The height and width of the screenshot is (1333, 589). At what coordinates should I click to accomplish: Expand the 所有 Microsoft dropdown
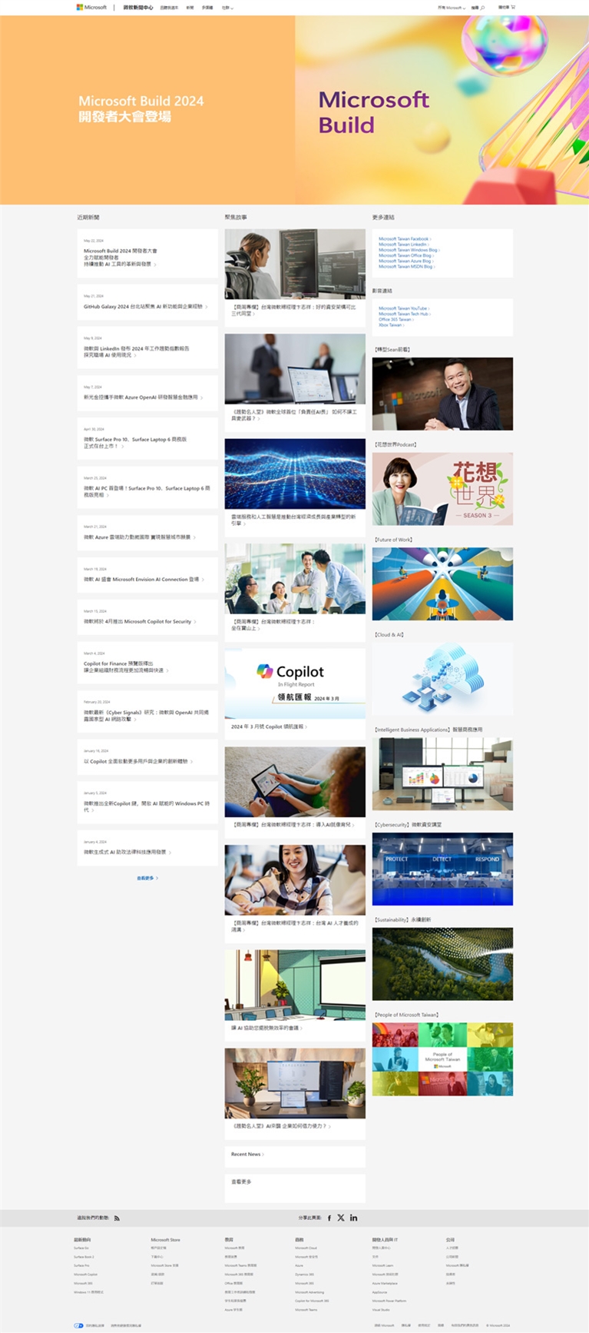[x=452, y=8]
